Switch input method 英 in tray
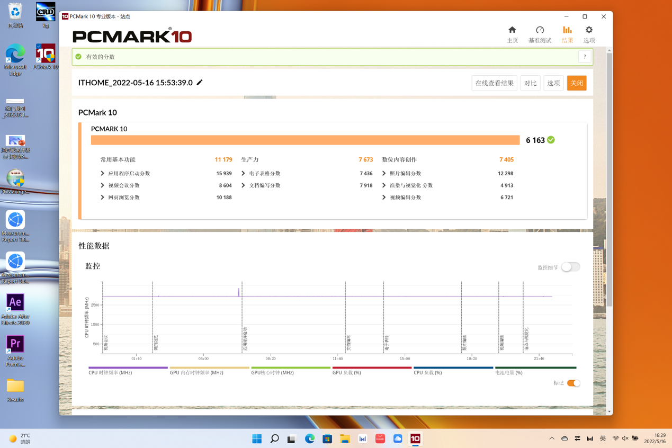 coord(603,438)
